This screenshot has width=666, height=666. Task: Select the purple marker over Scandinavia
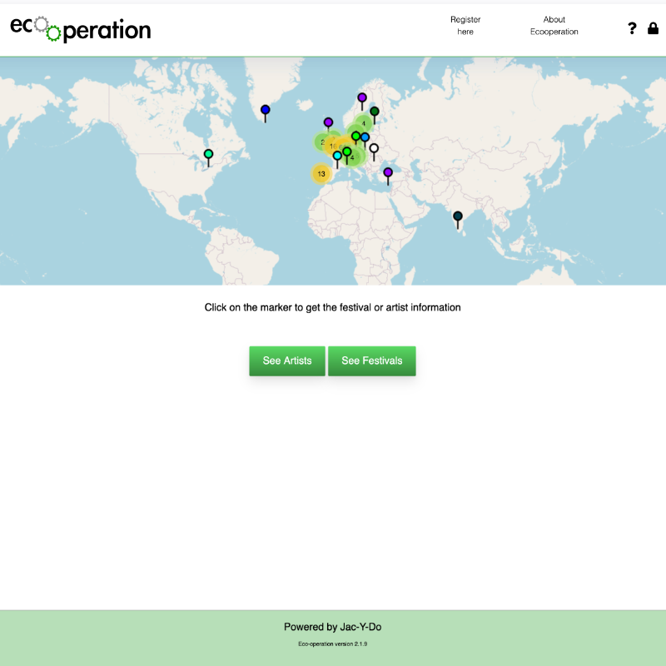pos(362,98)
